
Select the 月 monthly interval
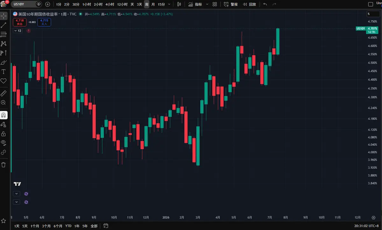pyautogui.click(x=153, y=4)
